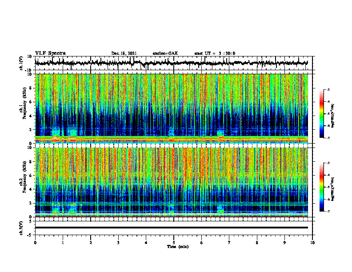The image size is (352, 272).
Task: Click the ch.1 color bar log(PSD) unit label
Action: (333, 116)
